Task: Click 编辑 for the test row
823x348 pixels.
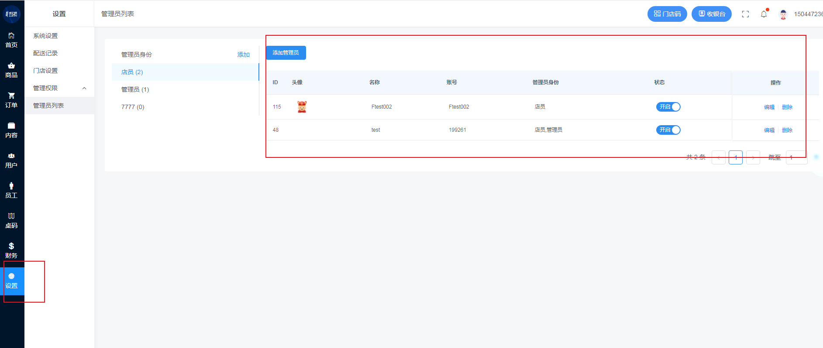Action: pos(769,130)
